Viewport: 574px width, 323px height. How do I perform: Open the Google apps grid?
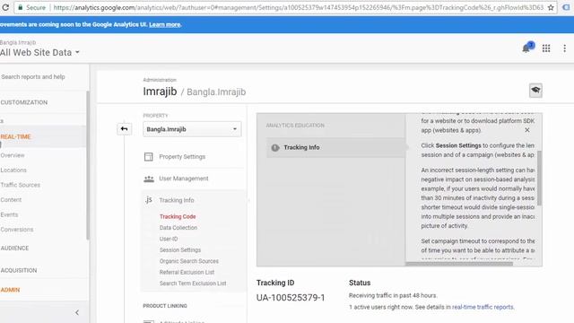click(x=546, y=48)
